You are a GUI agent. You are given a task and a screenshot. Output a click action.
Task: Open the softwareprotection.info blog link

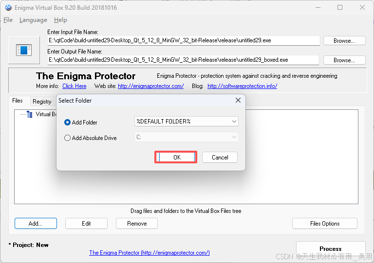(242, 86)
